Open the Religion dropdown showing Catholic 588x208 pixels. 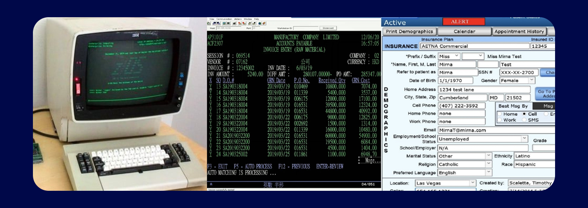point(465,165)
